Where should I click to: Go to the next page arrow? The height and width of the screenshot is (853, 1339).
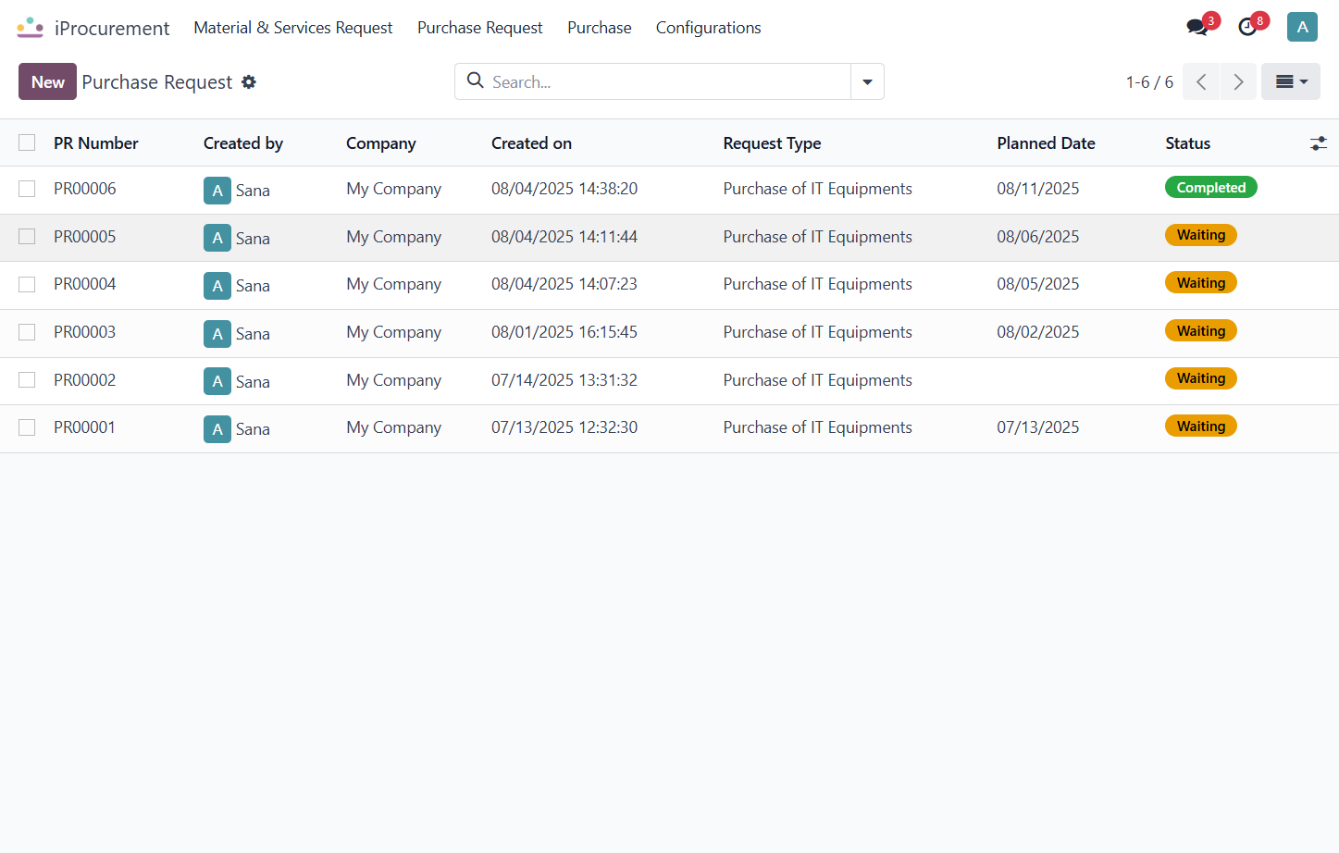[x=1238, y=81]
